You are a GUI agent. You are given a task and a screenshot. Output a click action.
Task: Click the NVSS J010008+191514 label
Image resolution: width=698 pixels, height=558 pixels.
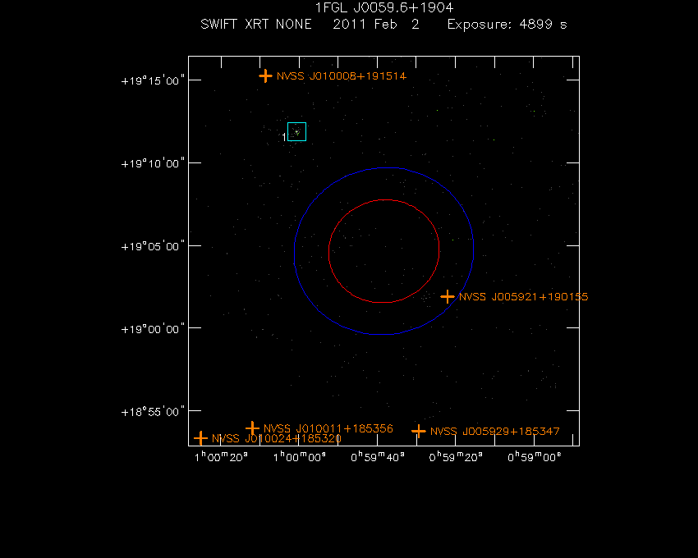coord(342,76)
